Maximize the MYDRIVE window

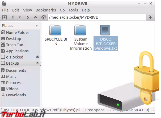(145, 3)
